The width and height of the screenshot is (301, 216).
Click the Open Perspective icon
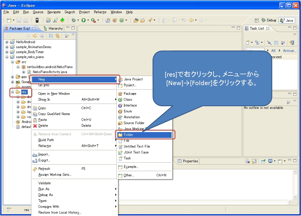[x=257, y=20]
